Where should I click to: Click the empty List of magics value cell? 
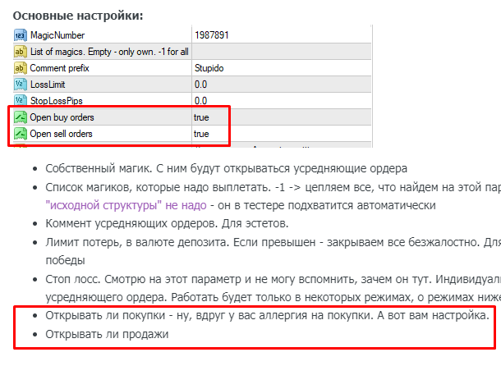[282, 52]
